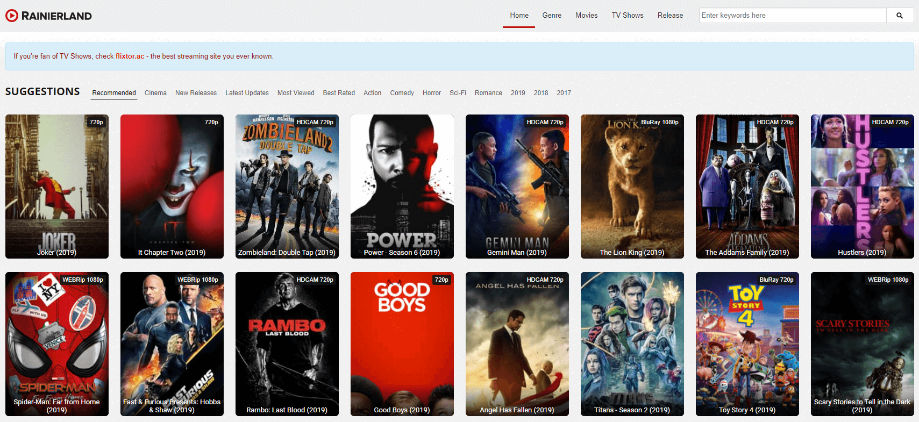Viewport: 919px width, 422px height.
Task: Filter suggestions by Romance
Action: tap(488, 93)
